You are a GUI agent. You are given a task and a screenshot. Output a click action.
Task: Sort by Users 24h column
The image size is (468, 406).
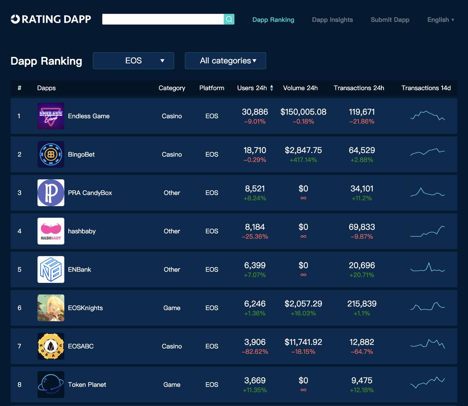[x=255, y=88]
